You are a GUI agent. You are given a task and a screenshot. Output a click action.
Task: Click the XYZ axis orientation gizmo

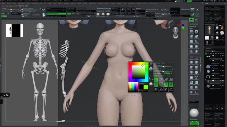coord(182,27)
